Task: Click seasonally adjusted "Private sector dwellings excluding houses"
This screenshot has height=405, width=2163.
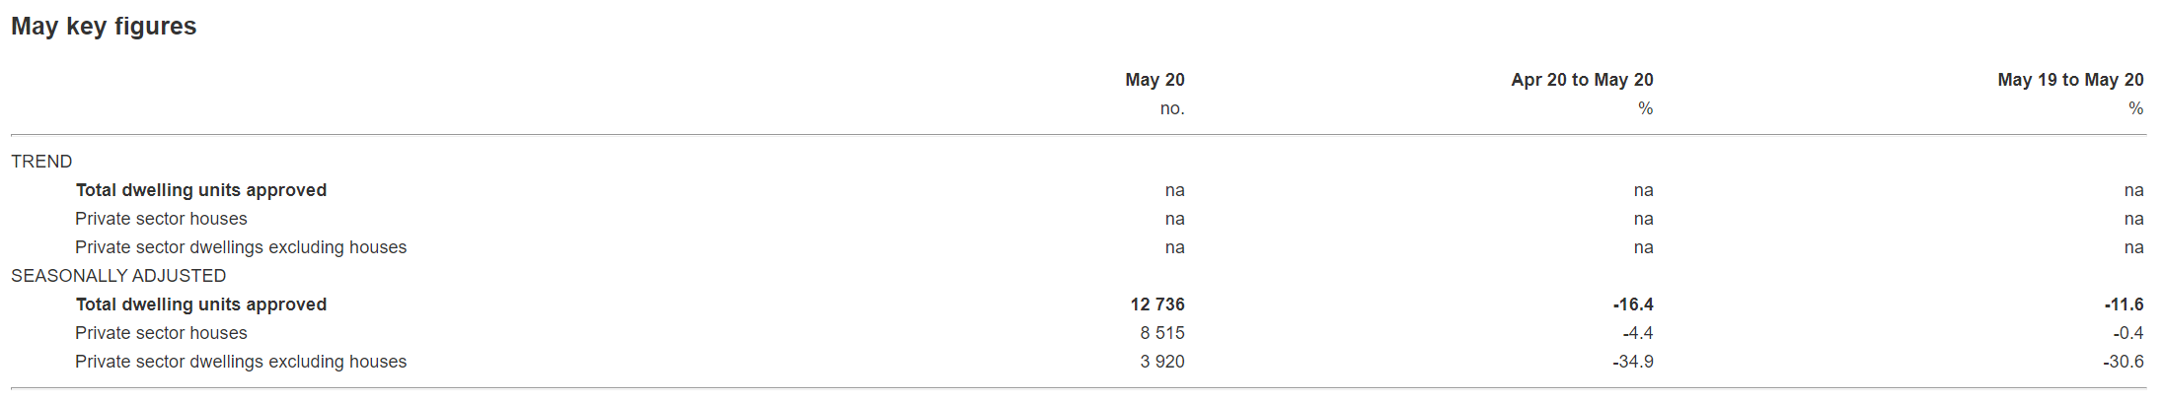Action: click(x=241, y=362)
